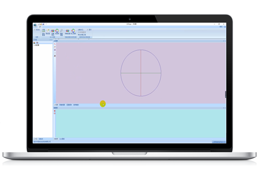Close the cyan lower panel
This screenshot has height=178, width=259.
(x=225, y=108)
